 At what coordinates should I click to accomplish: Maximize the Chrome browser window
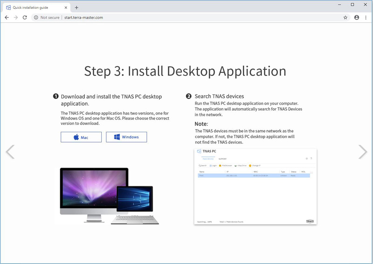pyautogui.click(x=352, y=5)
